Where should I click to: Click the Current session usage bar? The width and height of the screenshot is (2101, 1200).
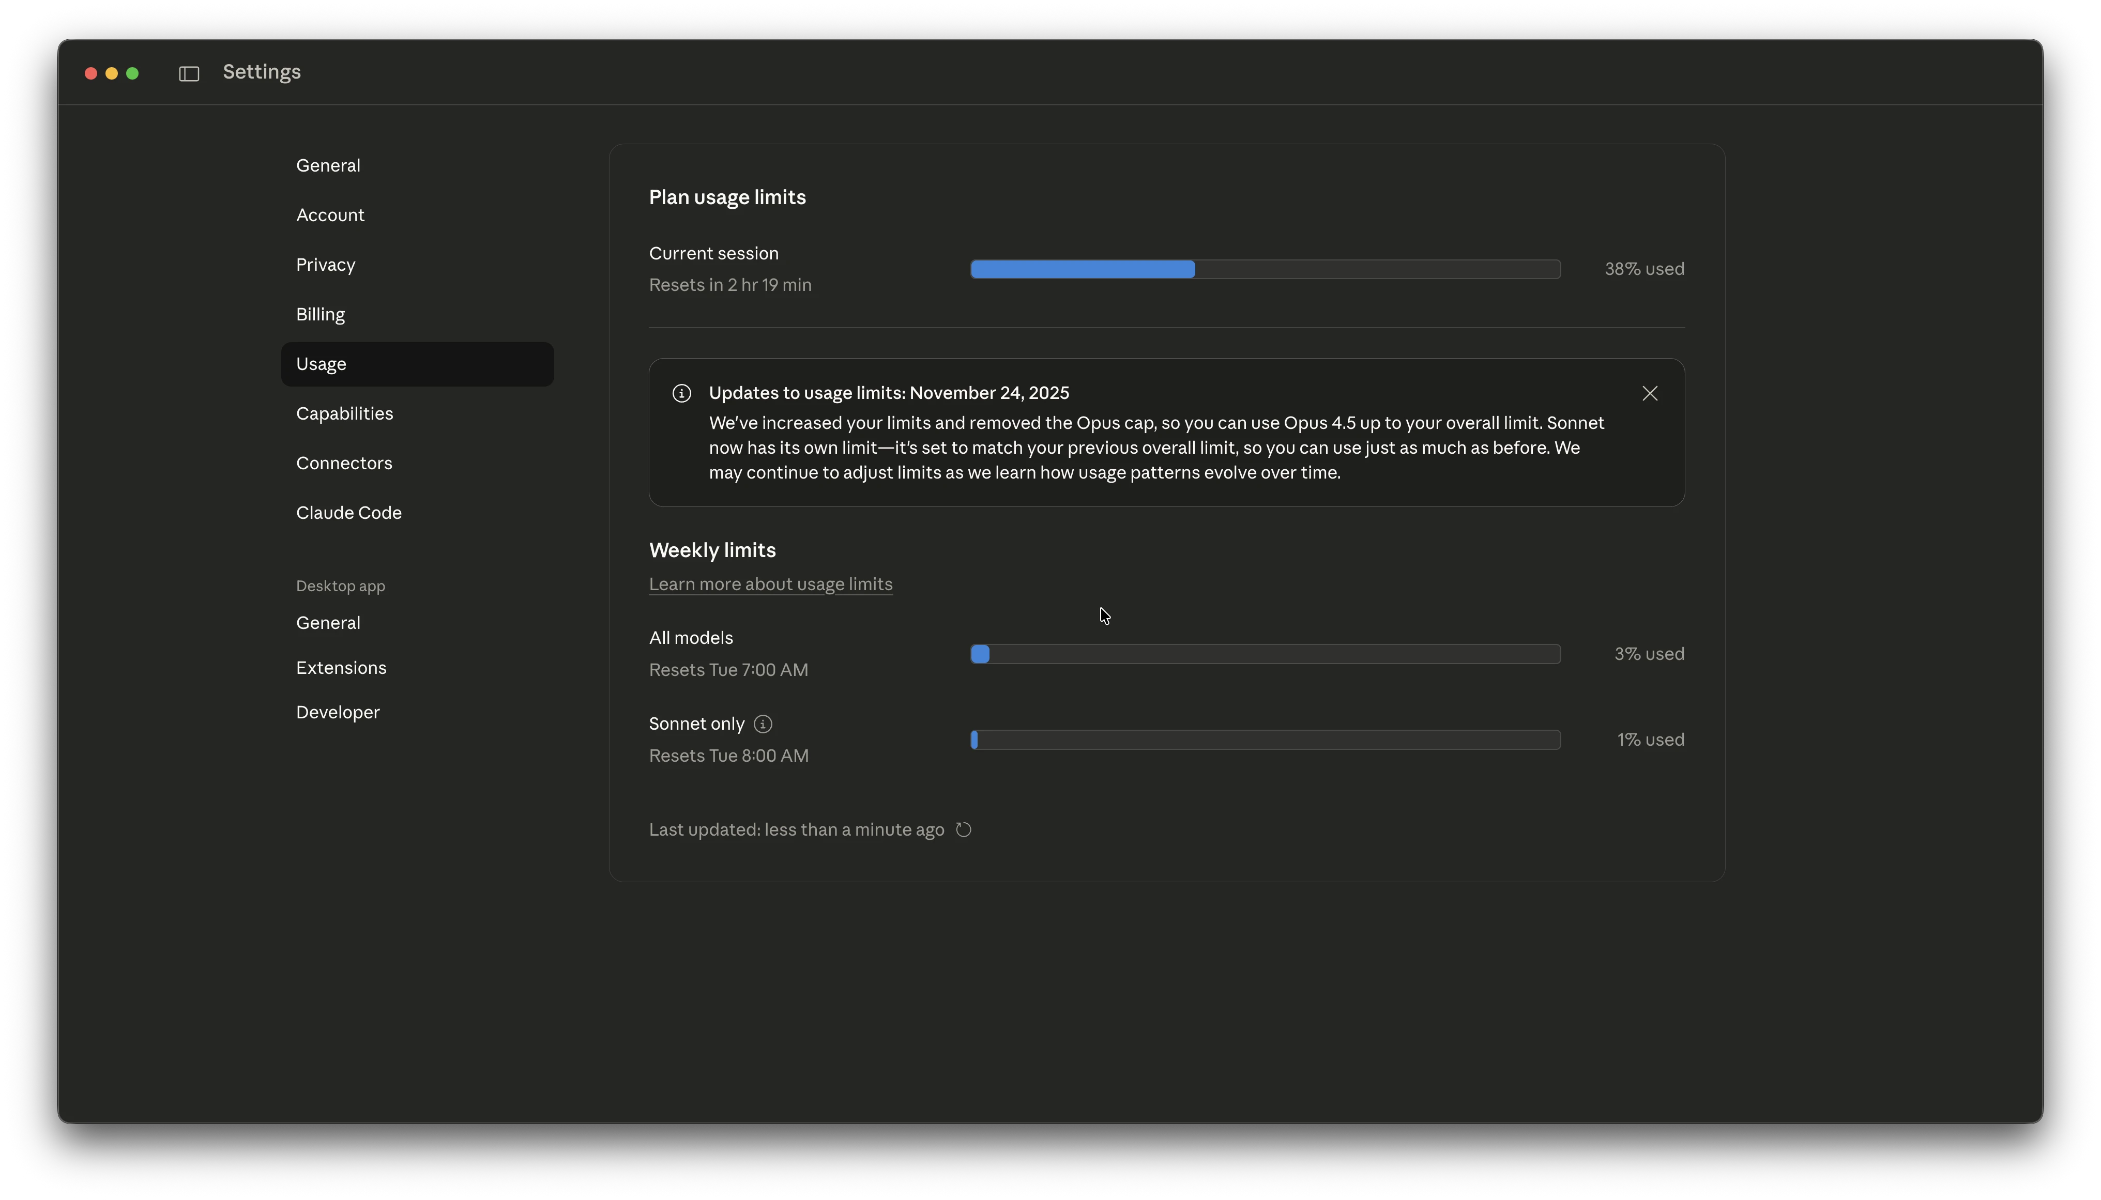1265,269
